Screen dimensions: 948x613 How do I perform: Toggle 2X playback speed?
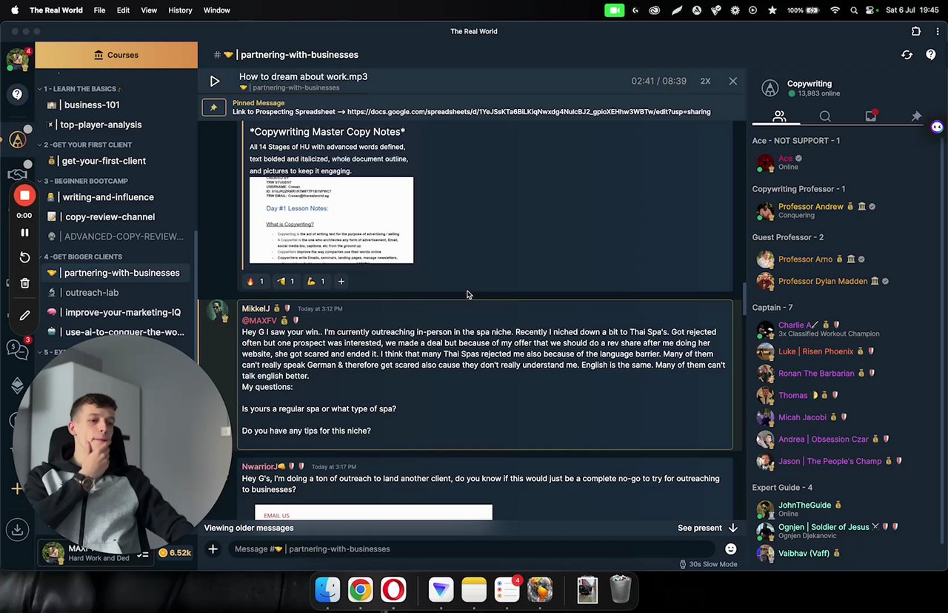[x=705, y=81]
